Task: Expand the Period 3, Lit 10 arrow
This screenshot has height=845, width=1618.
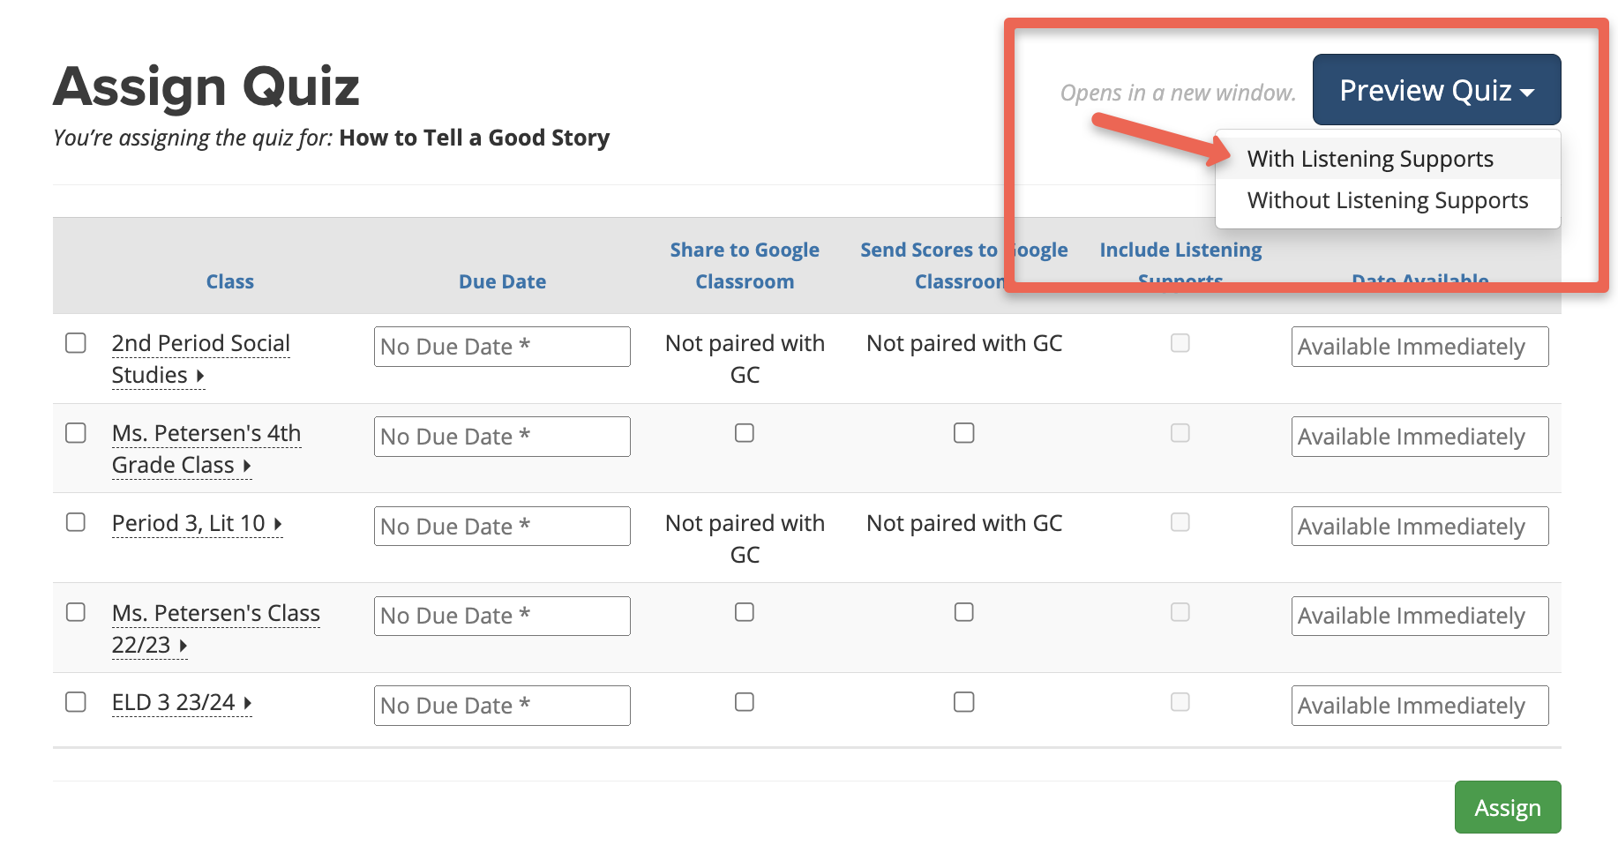Action: [x=278, y=524]
